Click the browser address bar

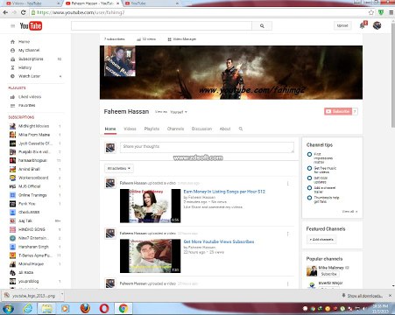(x=199, y=12)
